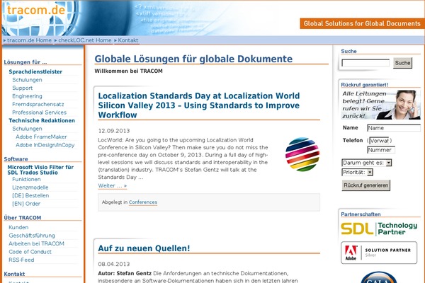
Task: Open the Localization Standards Day article title
Action: 198,105
